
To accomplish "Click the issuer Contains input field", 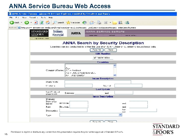I will (x=78, y=86).
